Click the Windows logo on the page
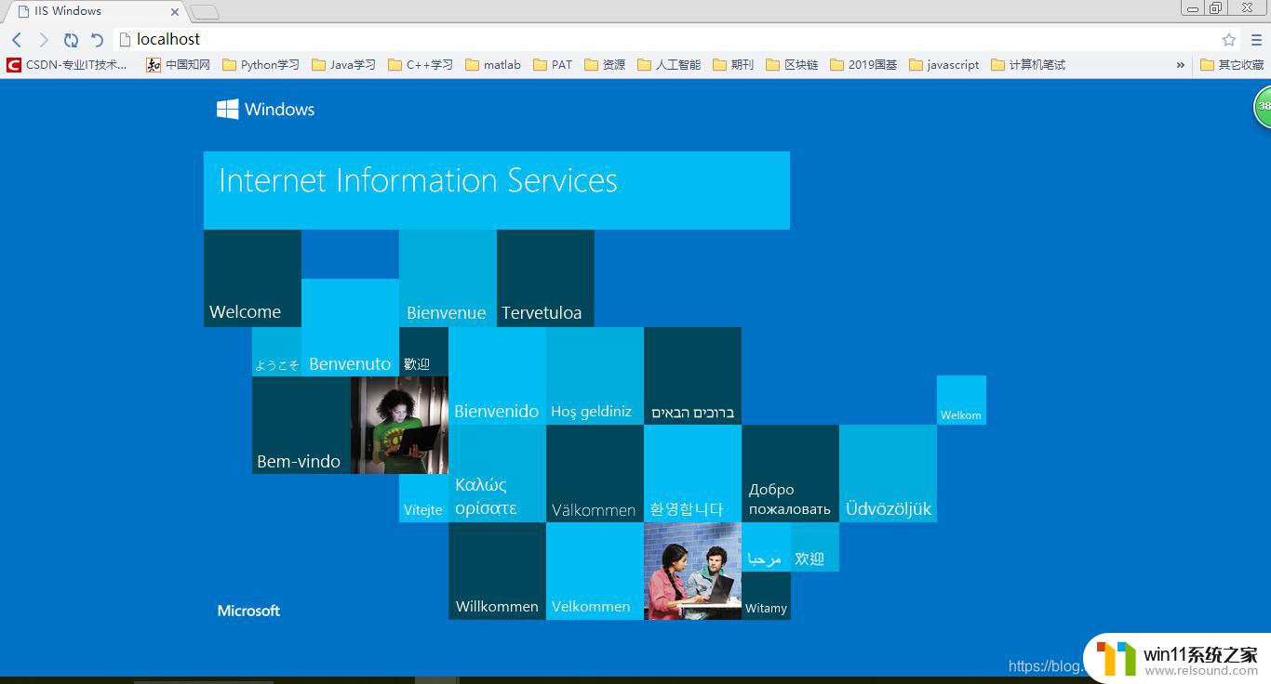The width and height of the screenshot is (1271, 684). (x=265, y=110)
